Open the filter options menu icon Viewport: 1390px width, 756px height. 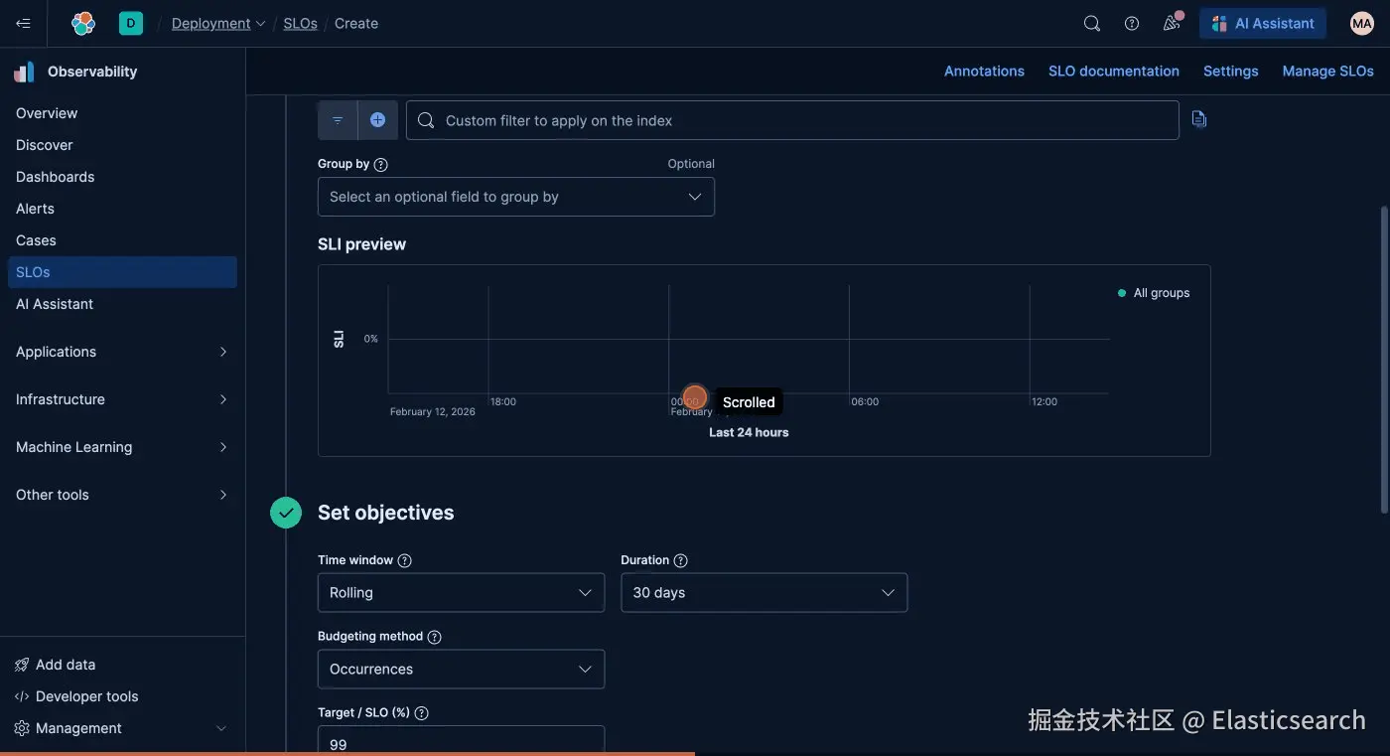pos(338,120)
